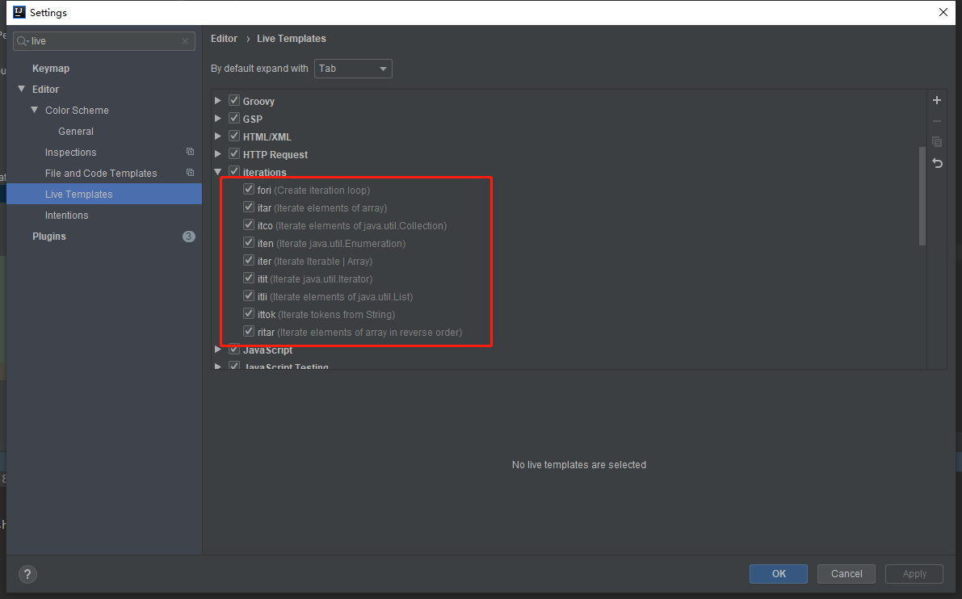Expand the JavaScript template group arrow
The height and width of the screenshot is (599, 962).
tap(218, 350)
